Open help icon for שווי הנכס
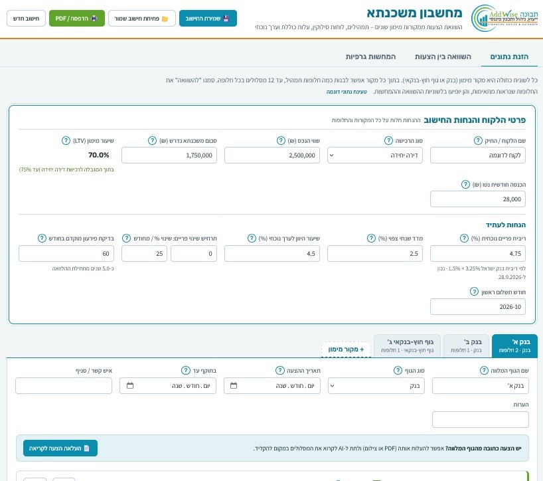 (281, 140)
